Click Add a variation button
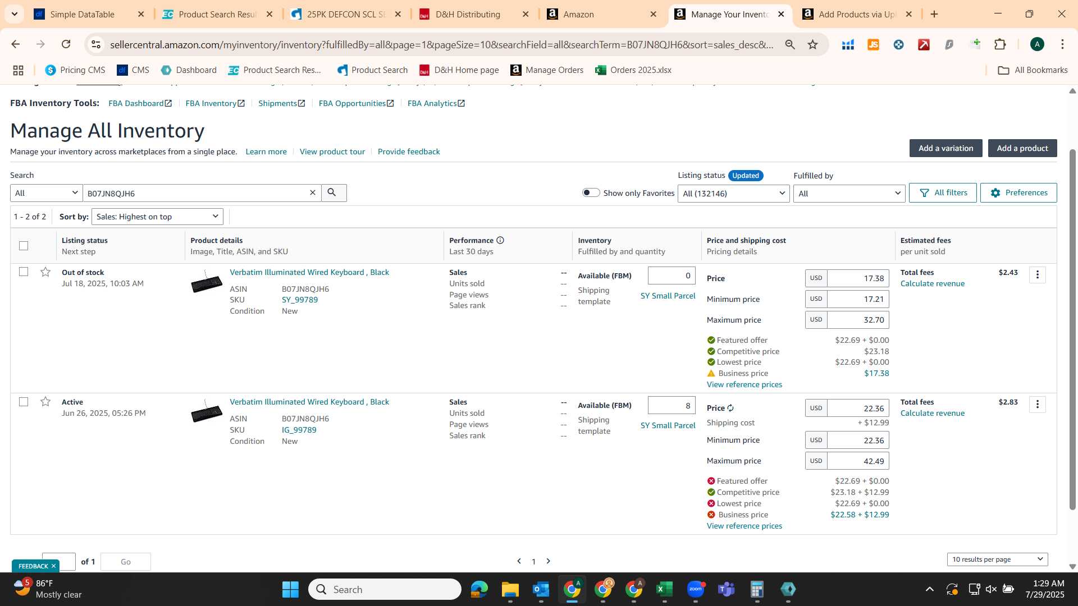1078x606 pixels. coord(945,148)
